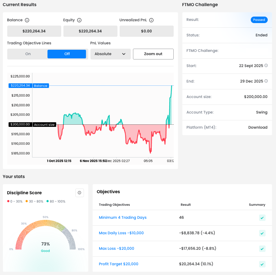Open the Max Daily Loss -$10,000 objective
Viewport: 276px width, 275px height.
(121, 233)
